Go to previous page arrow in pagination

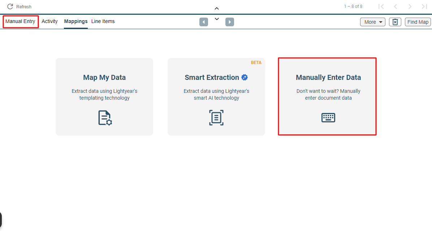(396, 6)
